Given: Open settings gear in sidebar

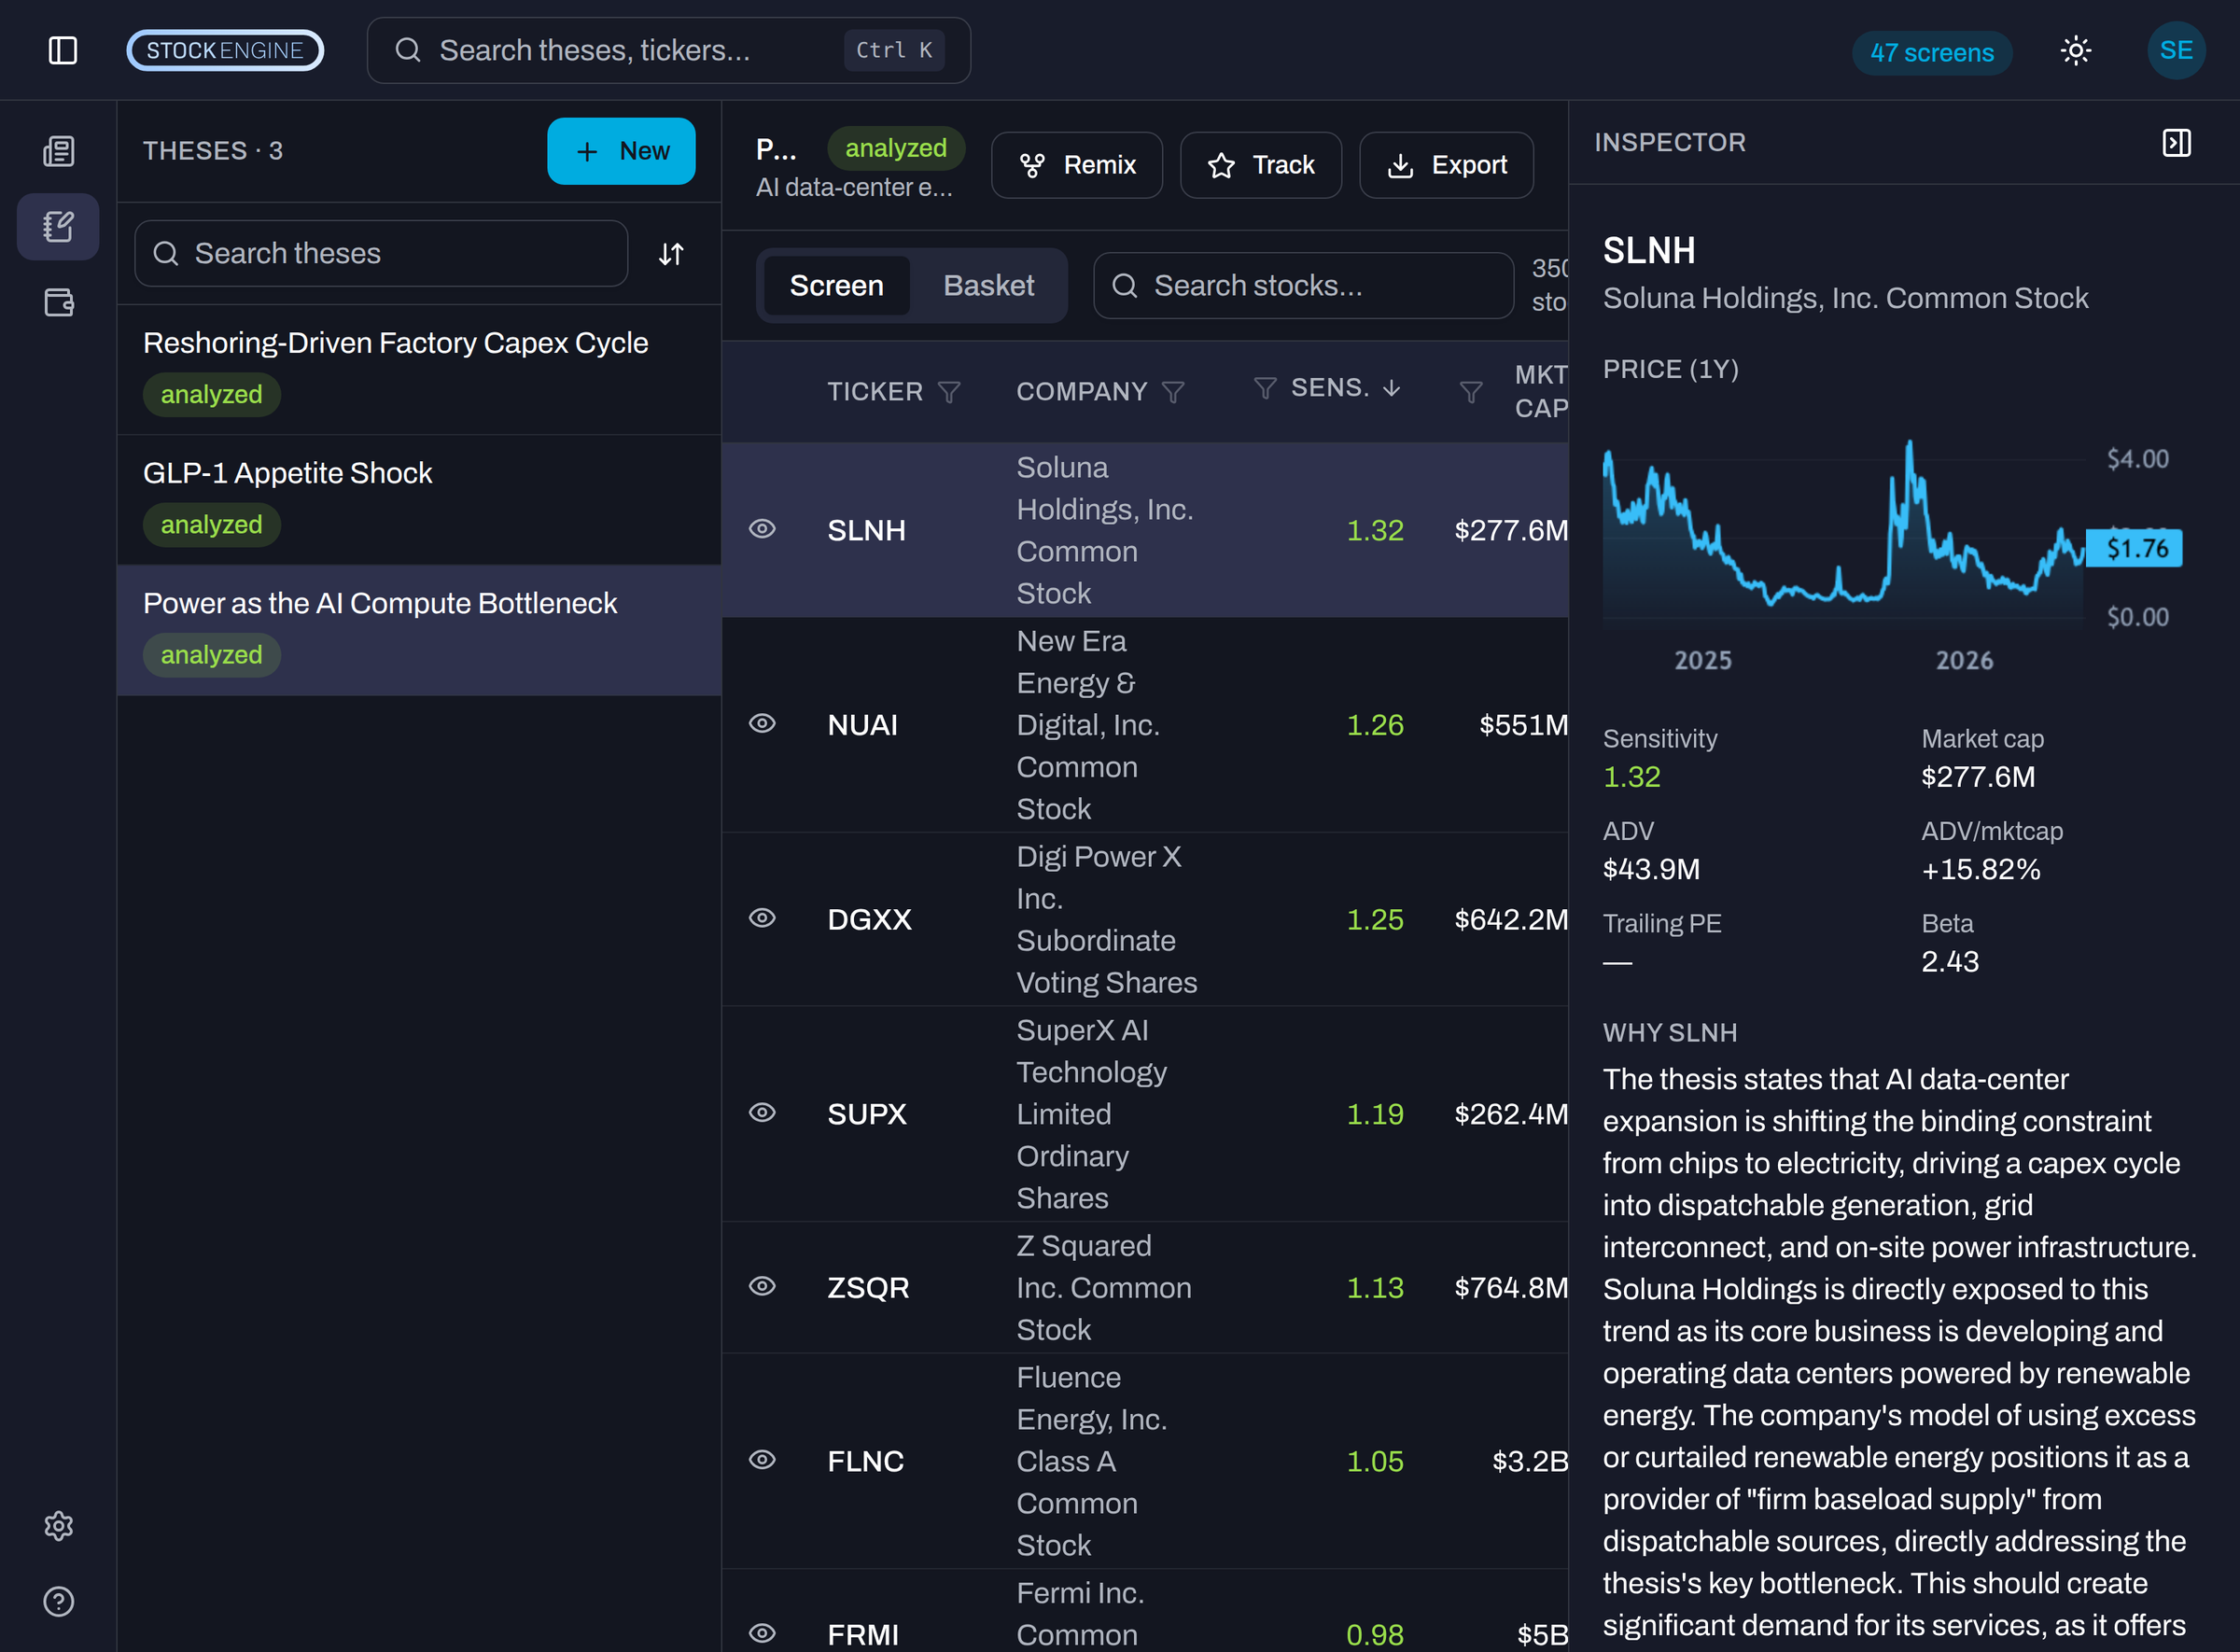Looking at the screenshot, I should pos(59,1525).
